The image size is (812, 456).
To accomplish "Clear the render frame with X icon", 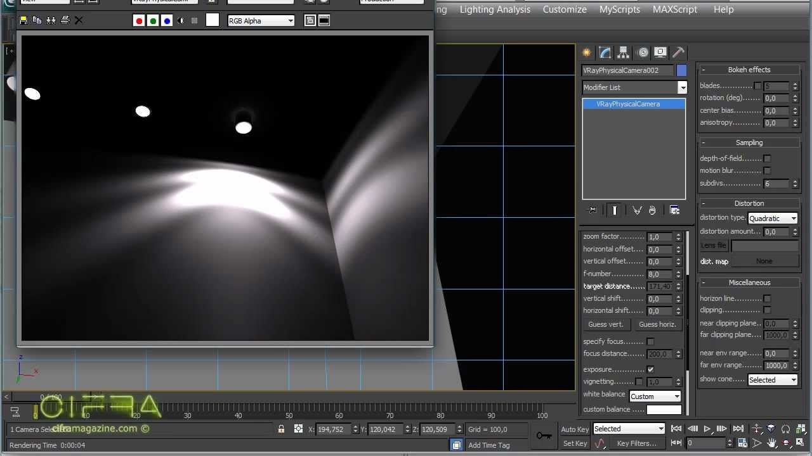I will click(x=79, y=20).
